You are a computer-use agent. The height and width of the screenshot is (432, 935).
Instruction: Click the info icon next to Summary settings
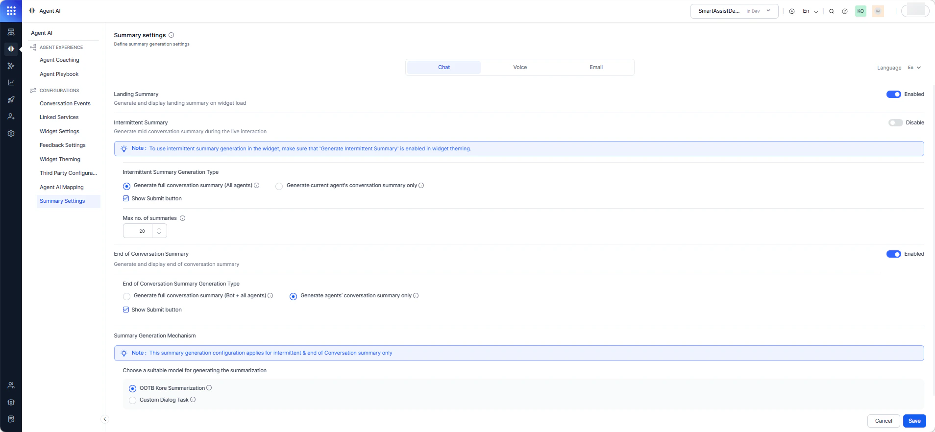point(171,35)
